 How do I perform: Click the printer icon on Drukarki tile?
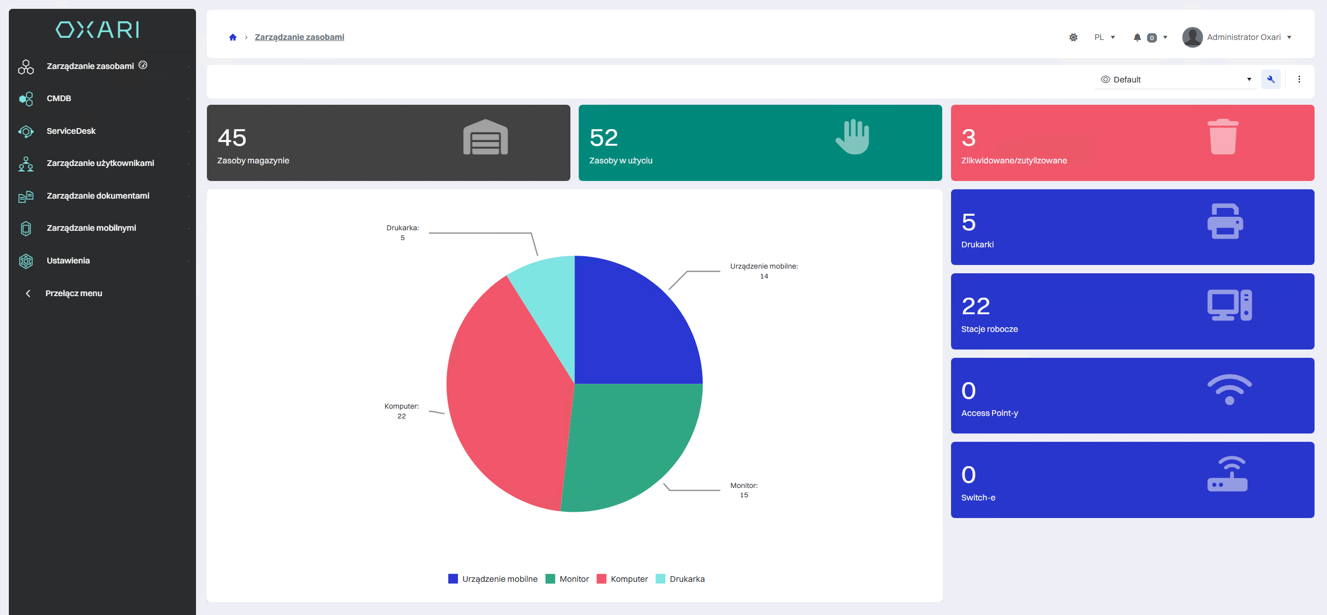point(1225,221)
